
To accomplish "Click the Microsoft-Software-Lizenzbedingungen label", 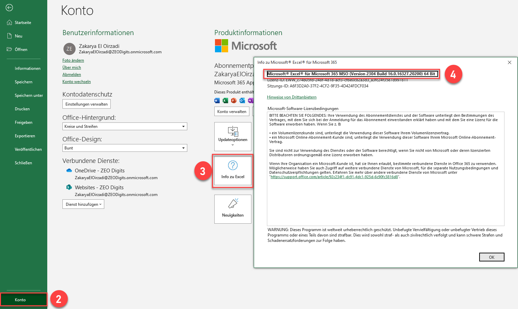I will 303,109.
